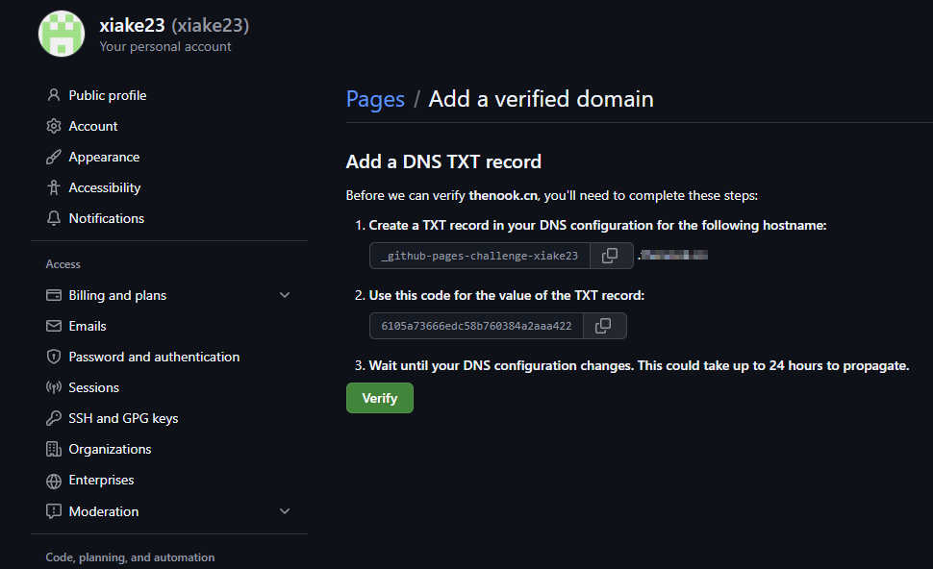Copy the TXT record hostname
The width and height of the screenshot is (933, 569).
pos(611,256)
